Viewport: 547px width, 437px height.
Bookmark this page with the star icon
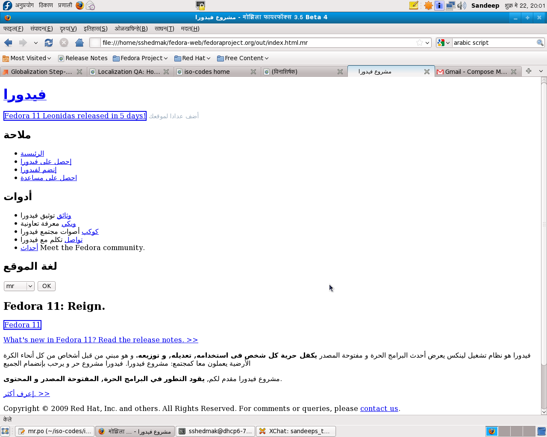[x=420, y=43]
